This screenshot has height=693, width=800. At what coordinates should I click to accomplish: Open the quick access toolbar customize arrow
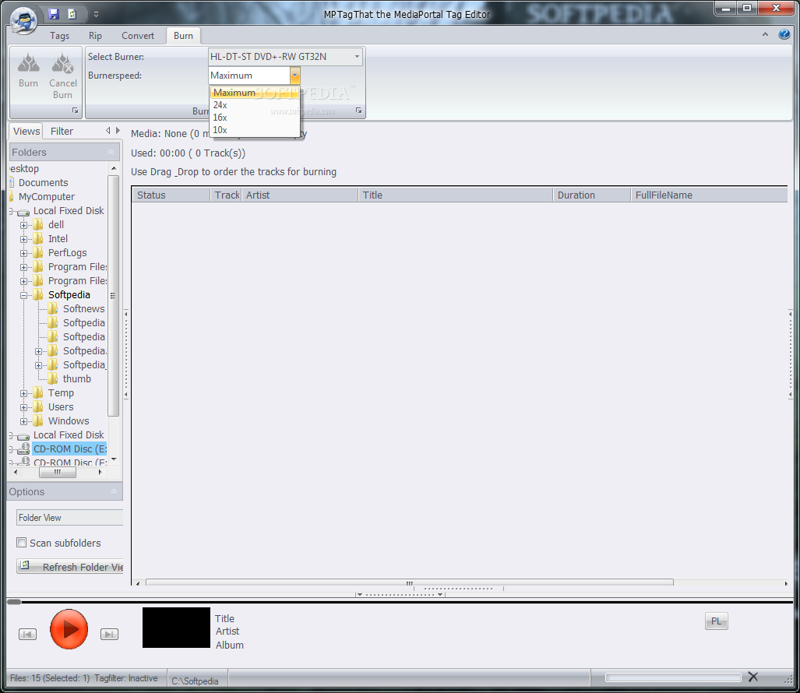click(x=96, y=14)
